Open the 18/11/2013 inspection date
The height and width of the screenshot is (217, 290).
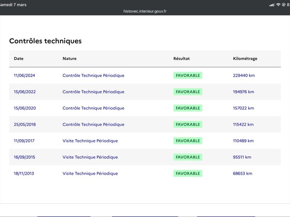click(24, 174)
